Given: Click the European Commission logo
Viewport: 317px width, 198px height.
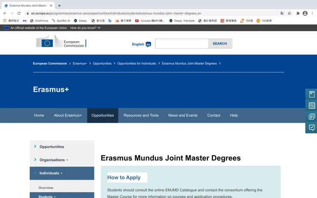Looking at the screenshot, I should 61,41.
